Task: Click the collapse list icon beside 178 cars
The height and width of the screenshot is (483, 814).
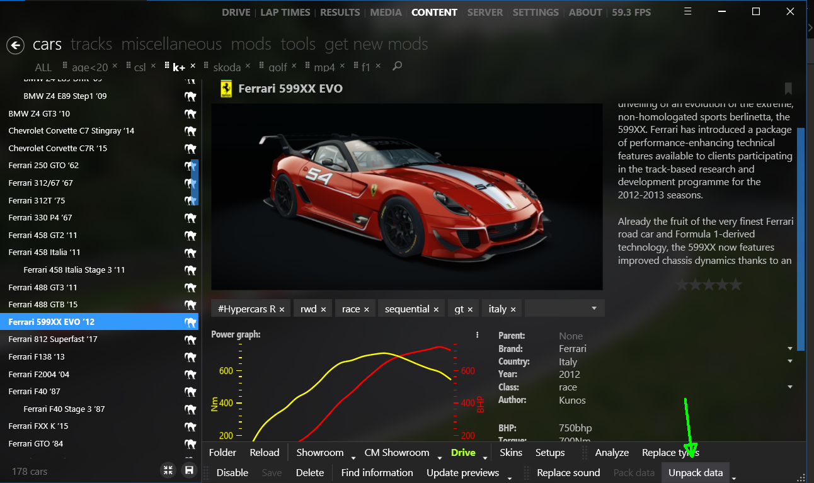Action: (168, 470)
